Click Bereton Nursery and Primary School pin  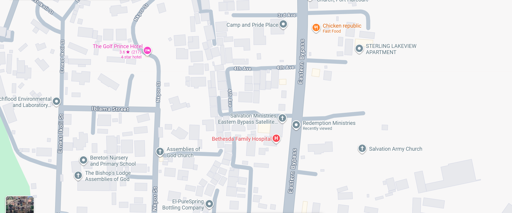(83, 160)
